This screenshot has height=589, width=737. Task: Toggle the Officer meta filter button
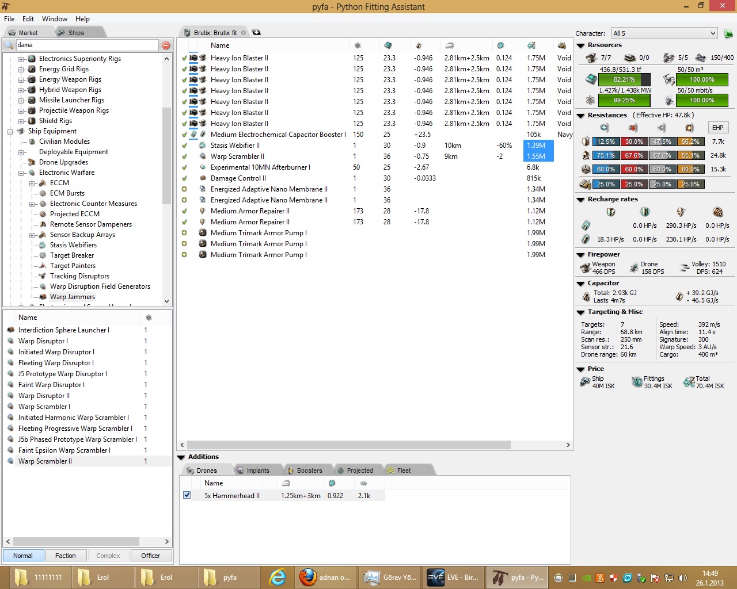pyautogui.click(x=151, y=556)
